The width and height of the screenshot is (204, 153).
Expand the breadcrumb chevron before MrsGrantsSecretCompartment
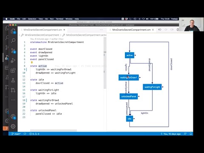click(x=19, y=35)
